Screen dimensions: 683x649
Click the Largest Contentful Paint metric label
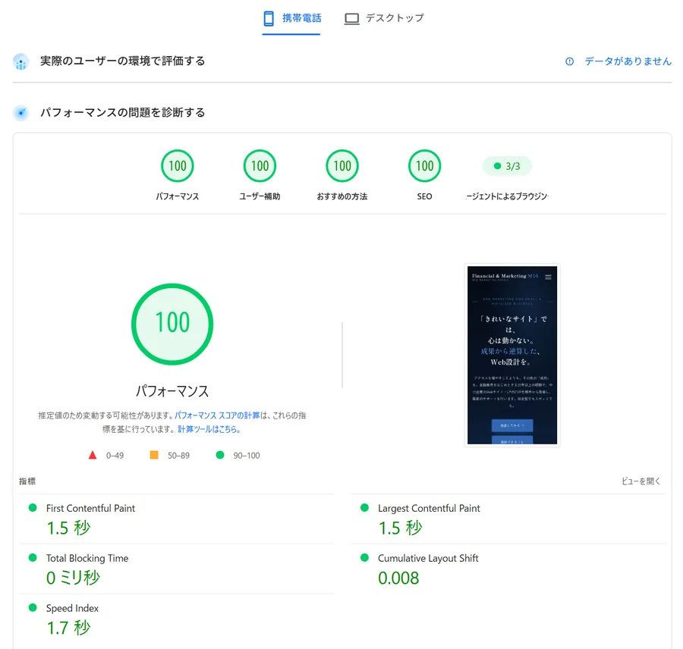(x=429, y=508)
